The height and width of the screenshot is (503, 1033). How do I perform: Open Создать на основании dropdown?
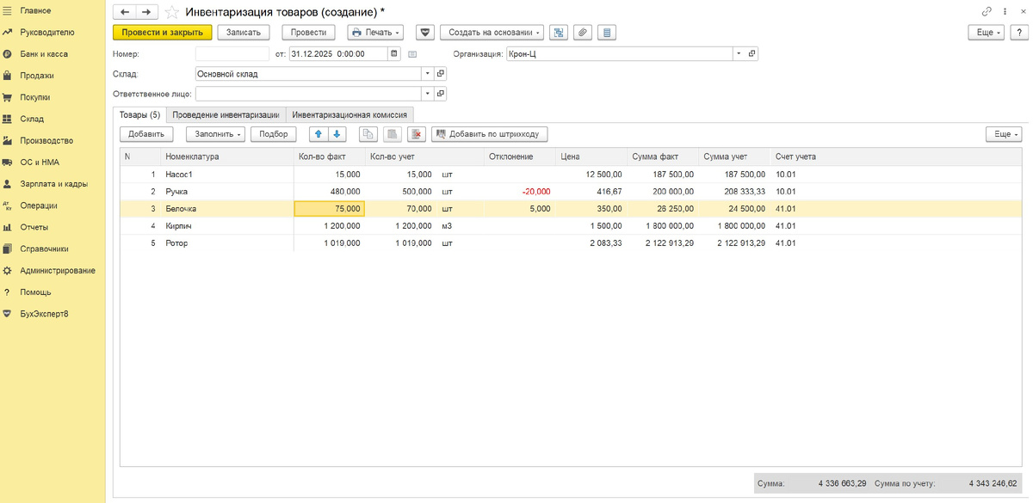tap(492, 32)
